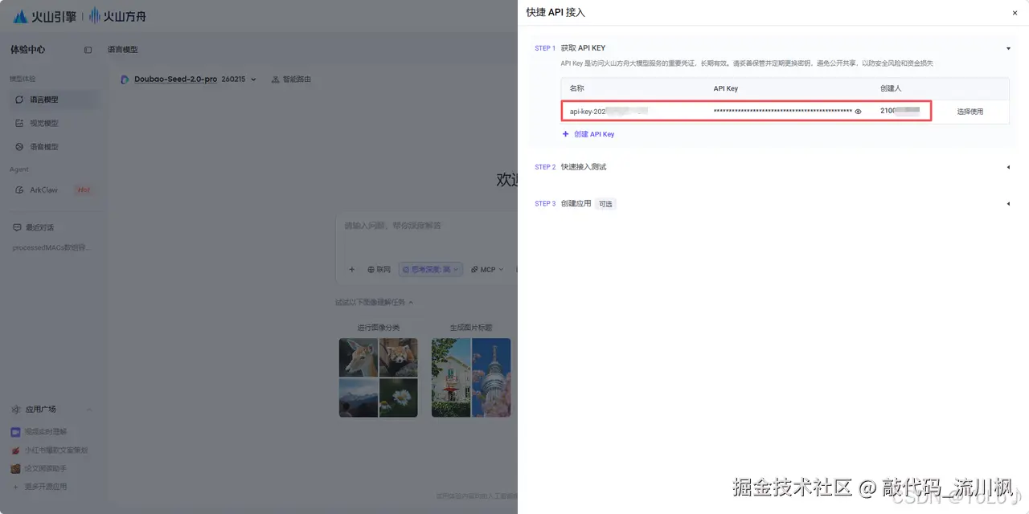Close the 快捷 API 接入 panel
1029x514 pixels.
pos(1015,13)
